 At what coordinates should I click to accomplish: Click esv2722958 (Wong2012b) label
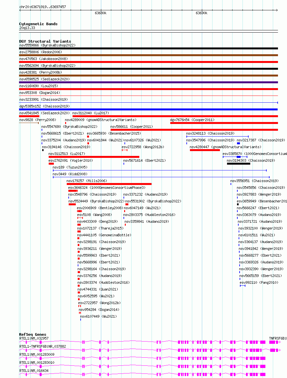coord(143,147)
